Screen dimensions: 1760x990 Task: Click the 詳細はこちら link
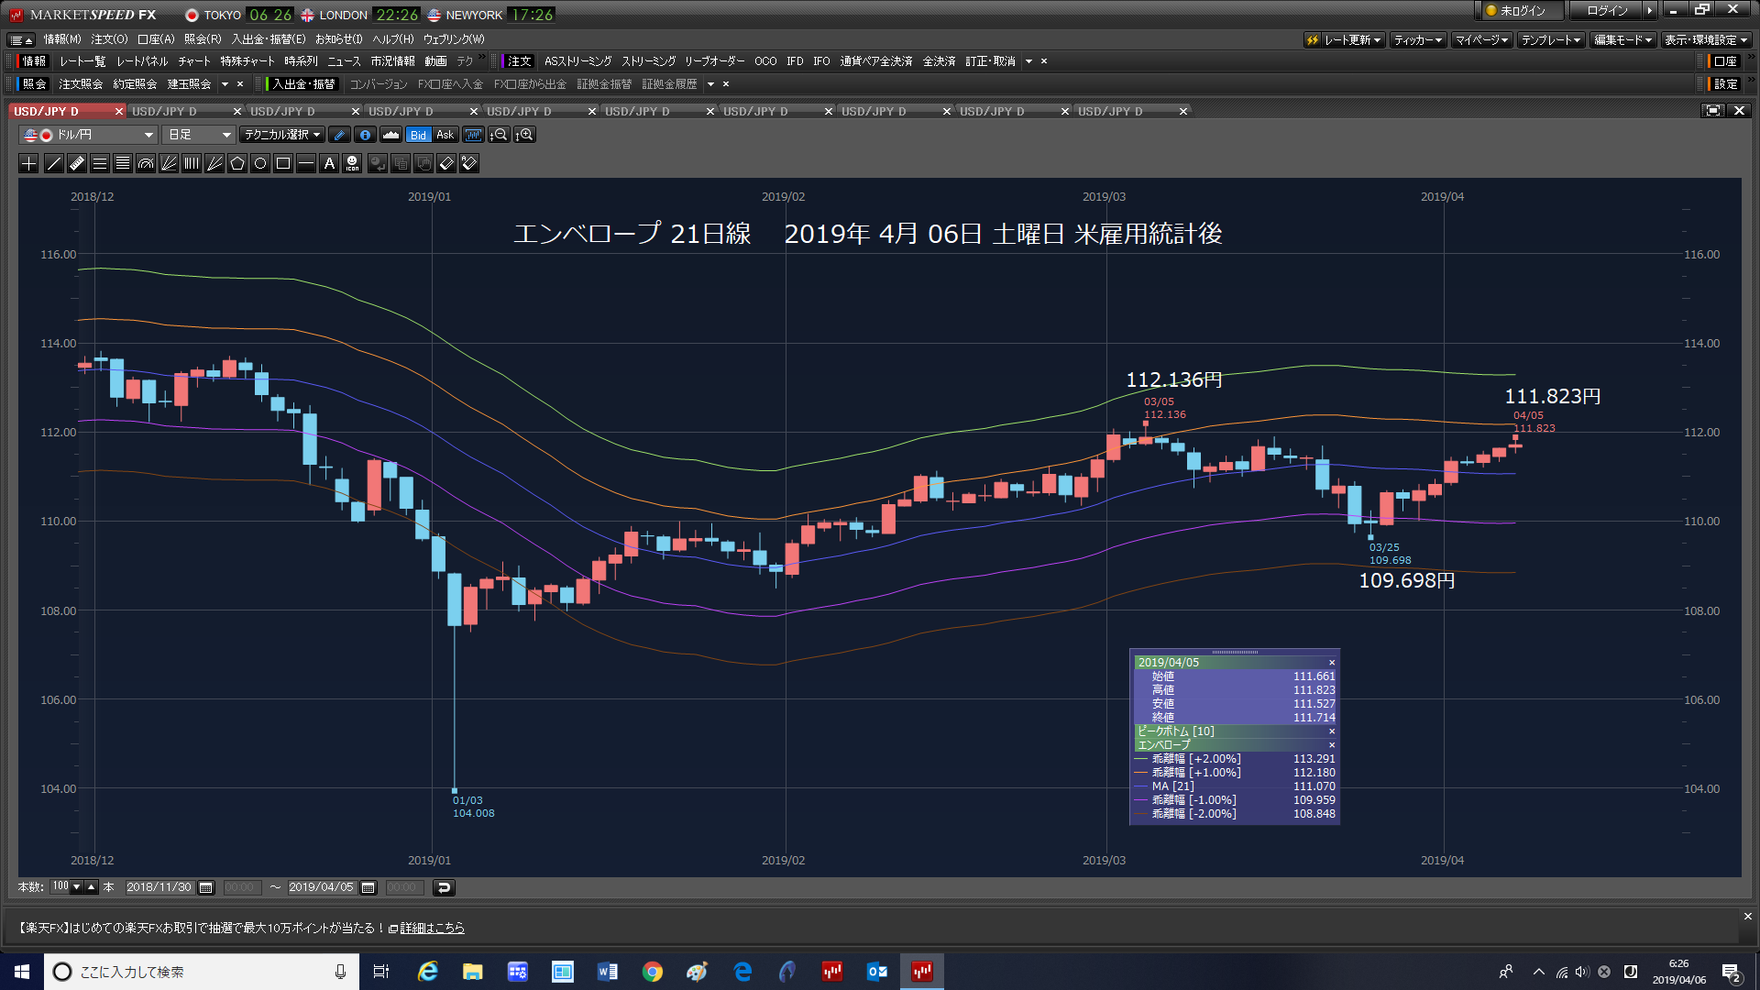[x=432, y=929]
